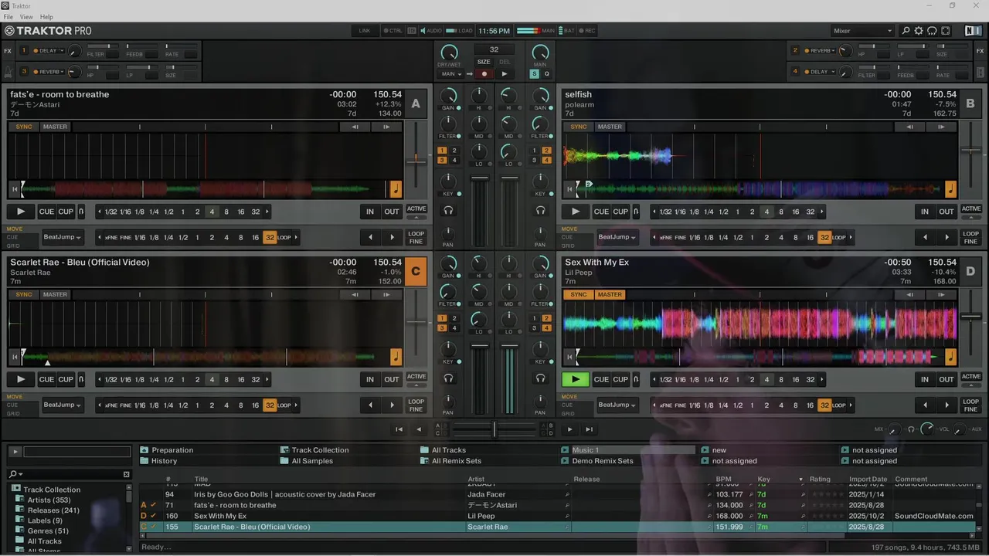Pause deck D with the green play button
Viewport: 989px width, 556px height.
tap(576, 379)
